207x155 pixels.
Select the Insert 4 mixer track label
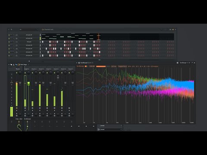pyautogui.click(x=49, y=69)
